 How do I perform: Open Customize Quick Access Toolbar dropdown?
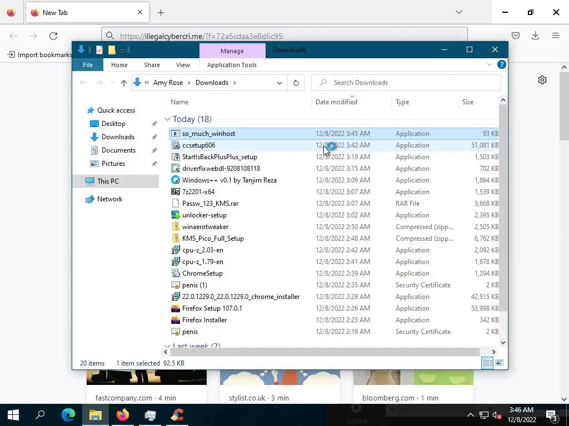coord(122,50)
